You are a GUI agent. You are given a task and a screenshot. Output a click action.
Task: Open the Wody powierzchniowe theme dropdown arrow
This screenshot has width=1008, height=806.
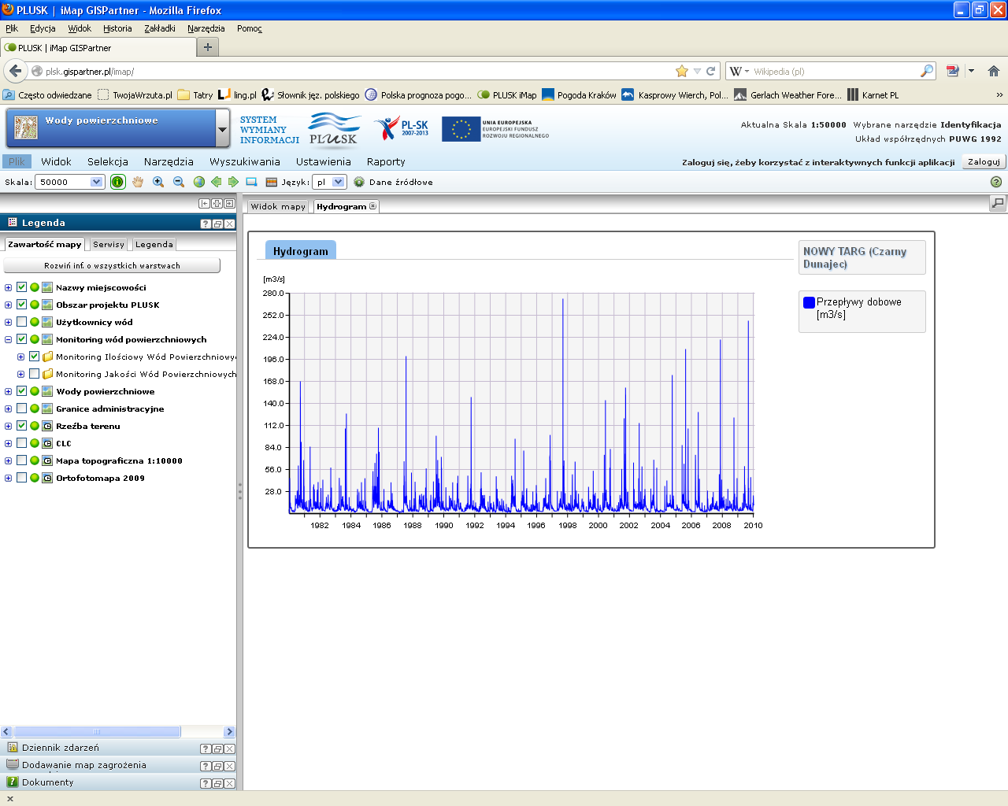[222, 130]
